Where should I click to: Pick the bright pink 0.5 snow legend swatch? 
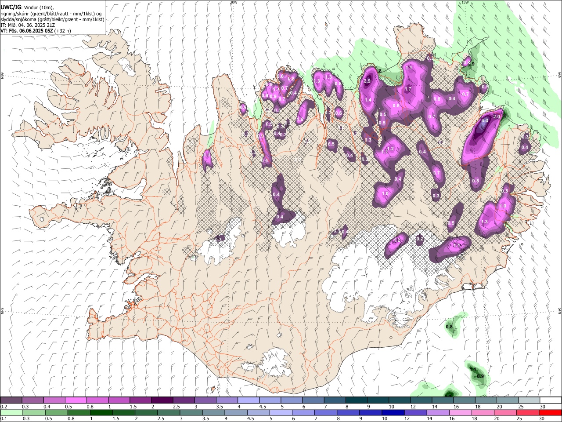point(76,400)
